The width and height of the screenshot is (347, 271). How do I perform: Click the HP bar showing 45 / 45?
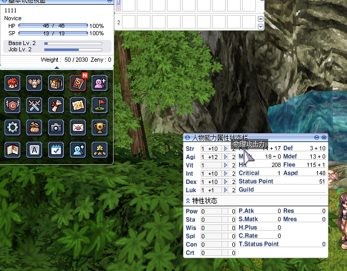click(x=53, y=26)
